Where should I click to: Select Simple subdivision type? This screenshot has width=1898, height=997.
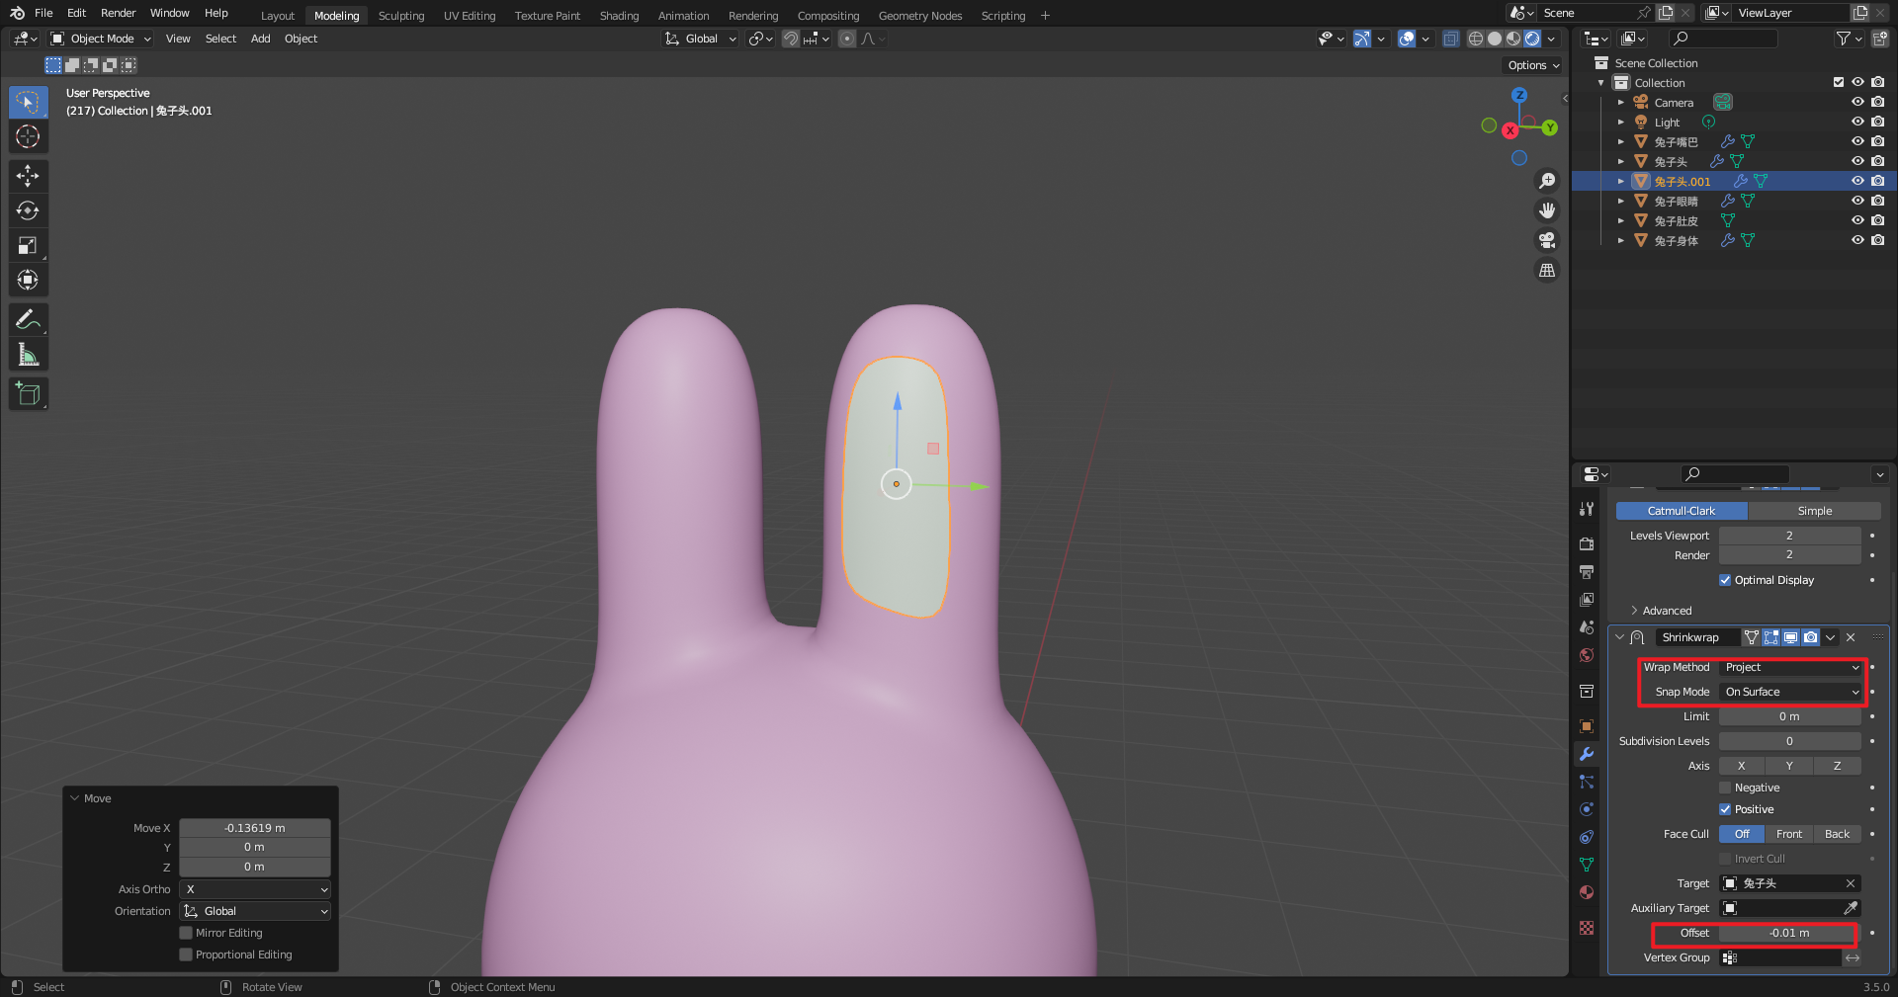(1815, 511)
